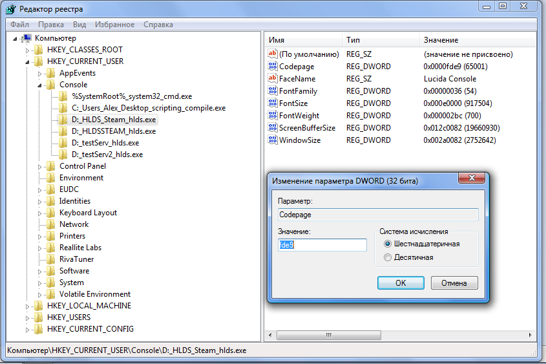The image size is (546, 364).
Task: Expand the AppEvents node
Action: pyautogui.click(x=39, y=74)
